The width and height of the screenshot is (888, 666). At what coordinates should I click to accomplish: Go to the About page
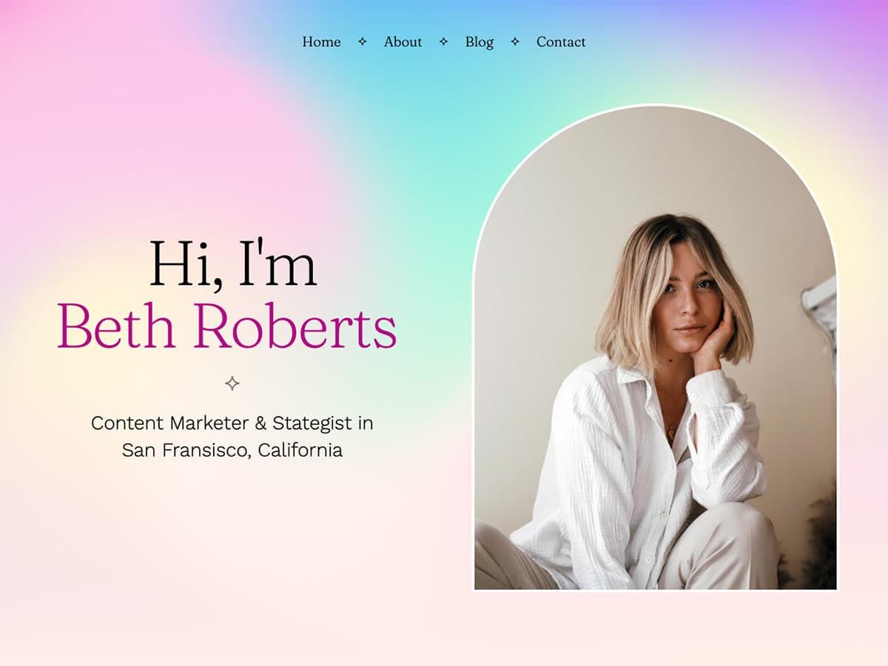point(403,42)
